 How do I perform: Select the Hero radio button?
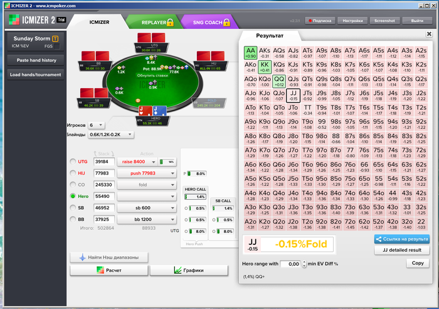pyautogui.click(x=73, y=197)
